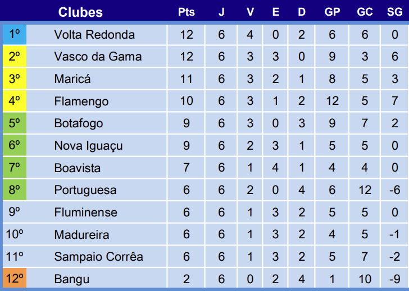Select the green 8º position cell
This screenshot has height=291, width=409.
[15, 190]
